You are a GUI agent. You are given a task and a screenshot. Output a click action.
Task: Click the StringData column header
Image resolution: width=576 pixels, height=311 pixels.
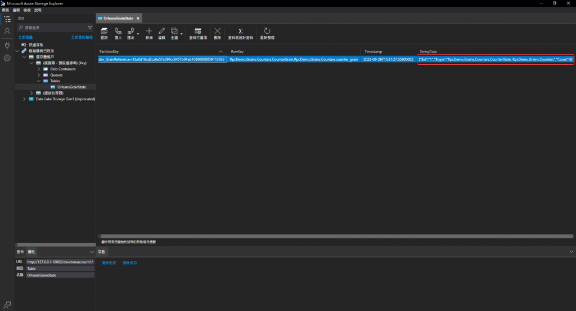pyautogui.click(x=496, y=51)
